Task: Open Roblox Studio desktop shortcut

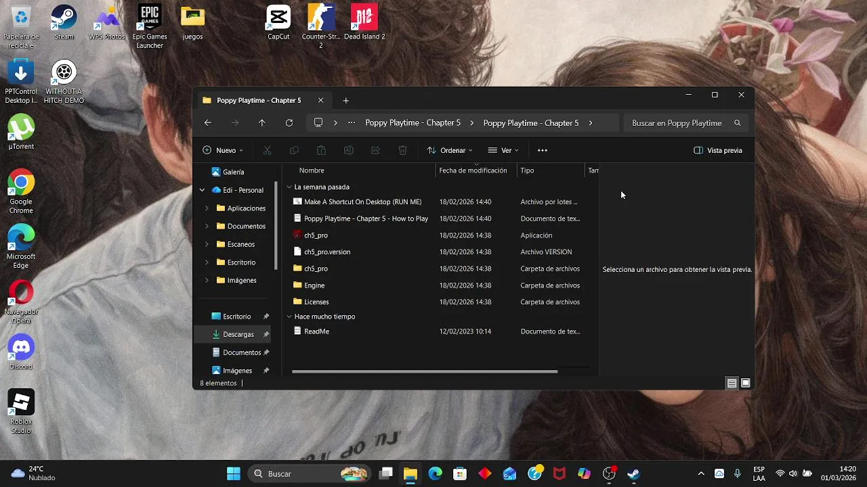Action: click(x=21, y=411)
